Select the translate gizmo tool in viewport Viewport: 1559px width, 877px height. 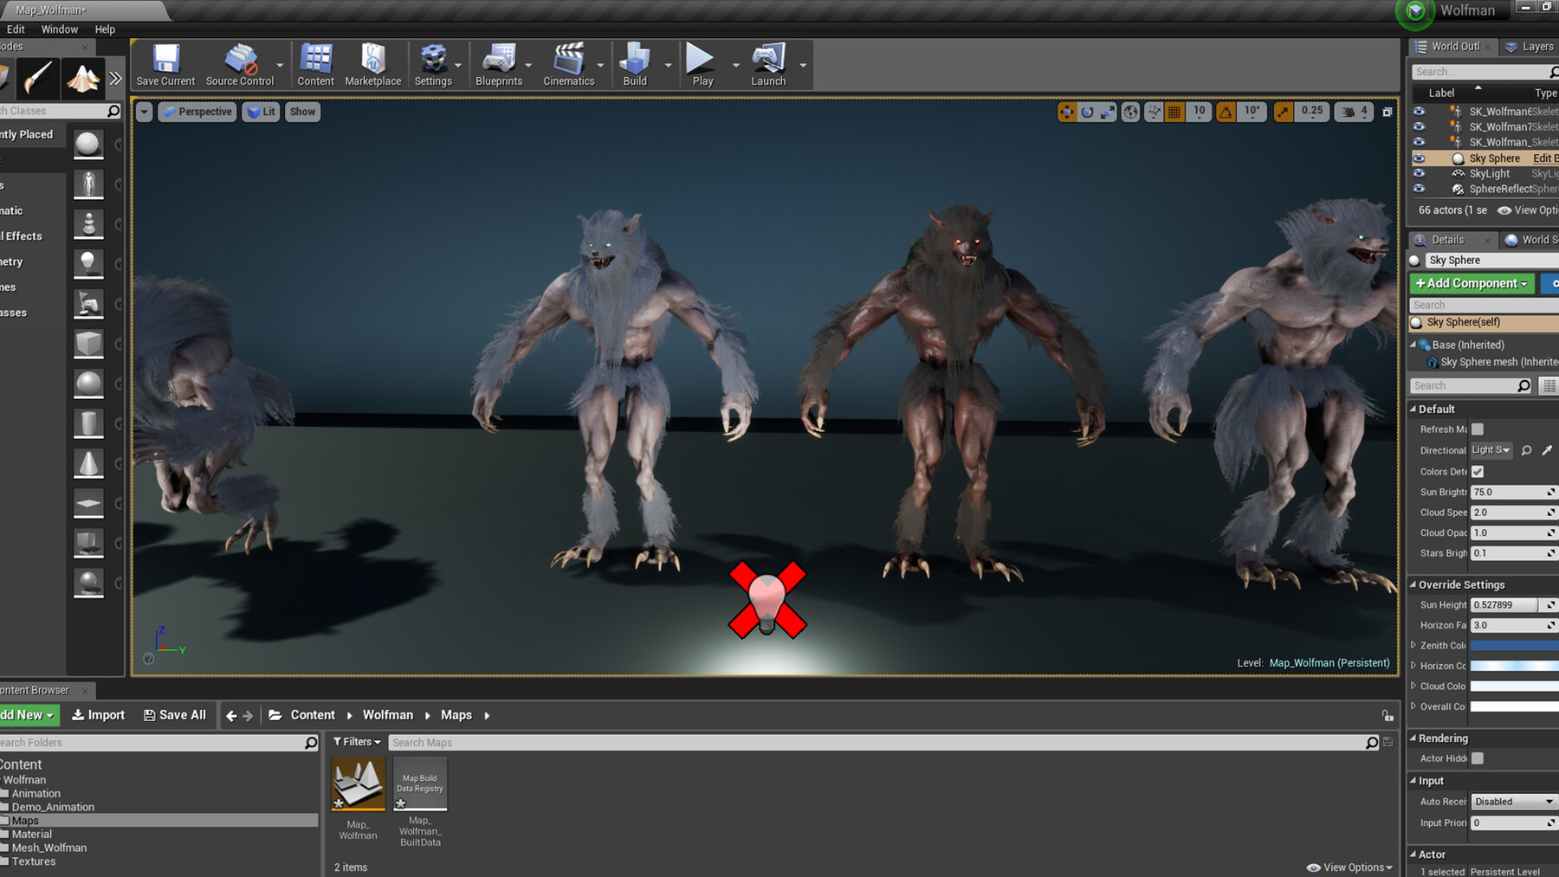point(1067,112)
